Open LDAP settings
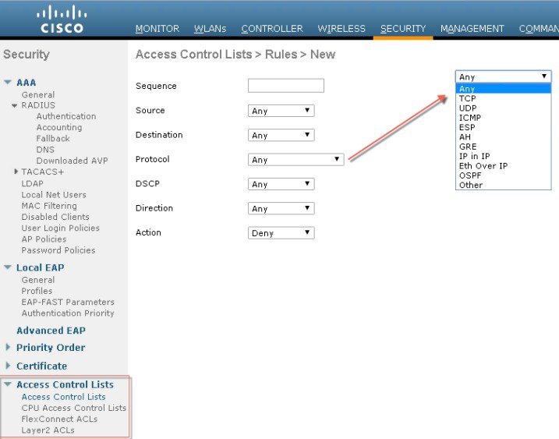This screenshot has height=439, width=559. [33, 183]
